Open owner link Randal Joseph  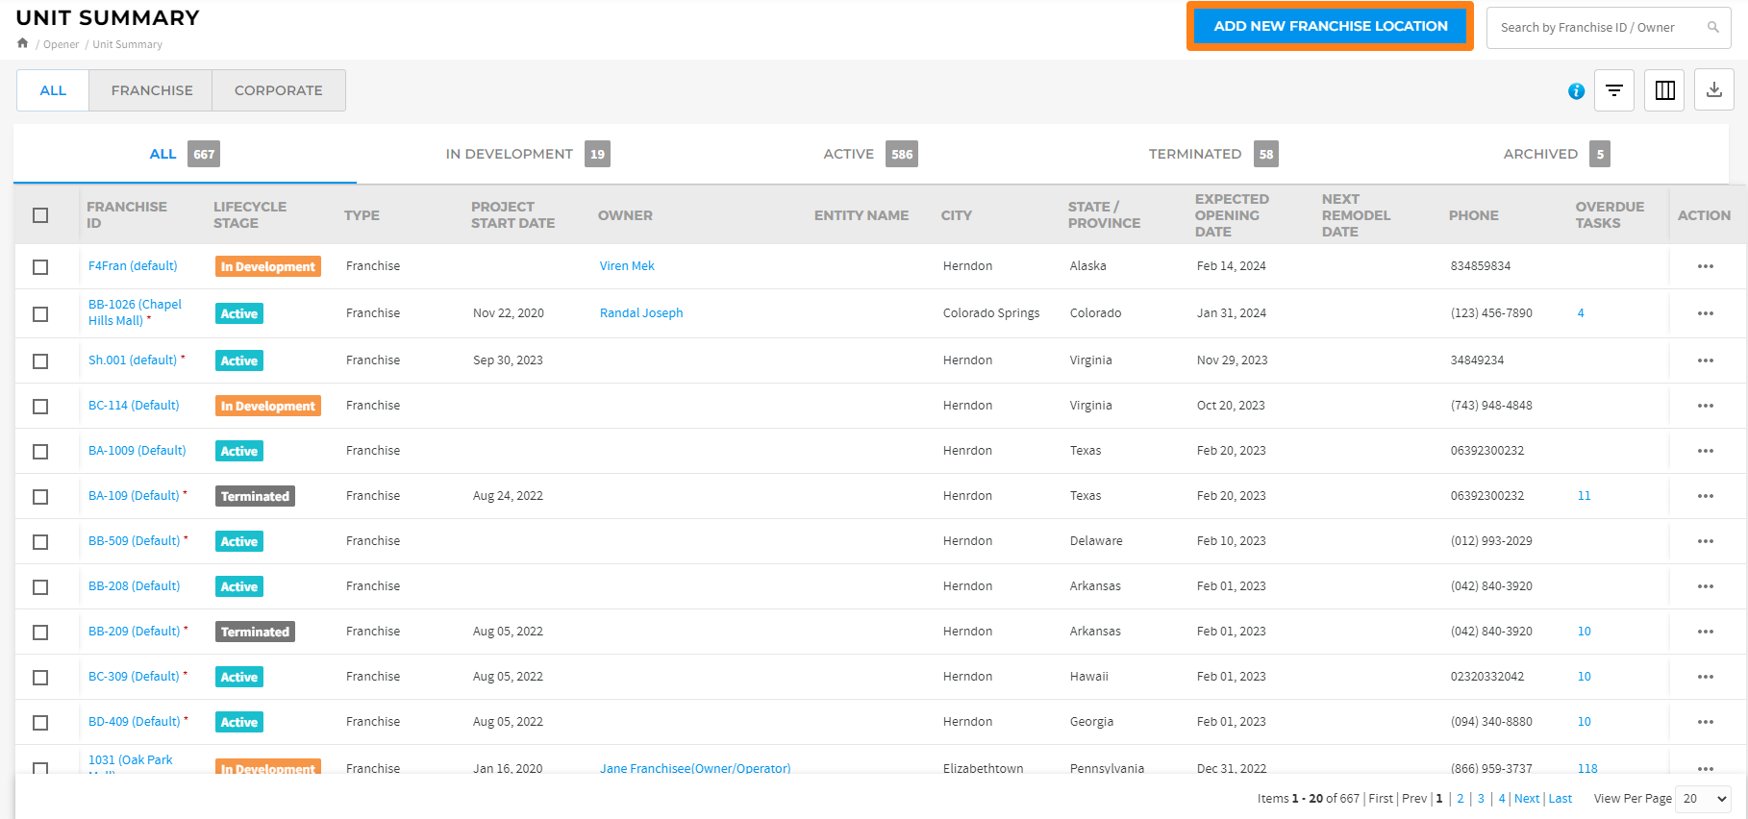pyautogui.click(x=641, y=313)
